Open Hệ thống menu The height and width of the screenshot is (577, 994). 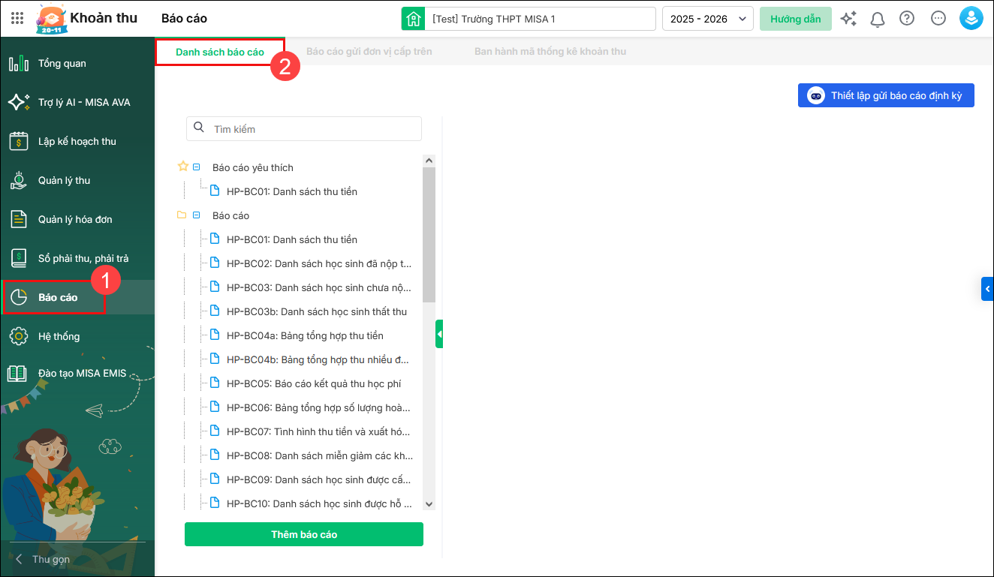click(77, 336)
